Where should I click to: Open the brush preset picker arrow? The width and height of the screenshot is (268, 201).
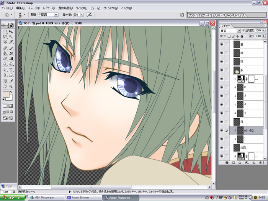pyautogui.click(x=25, y=15)
